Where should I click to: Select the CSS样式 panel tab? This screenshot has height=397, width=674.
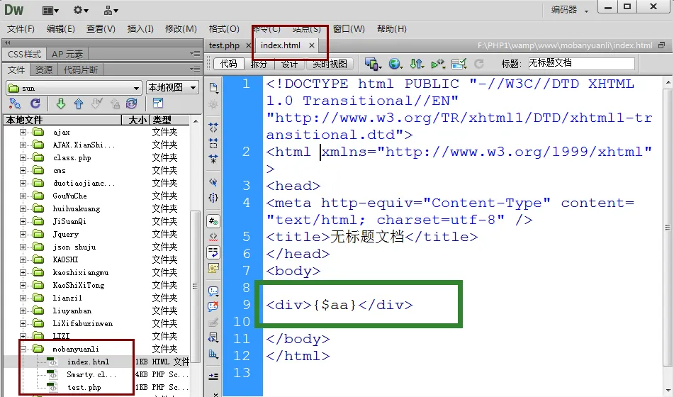pyautogui.click(x=24, y=54)
